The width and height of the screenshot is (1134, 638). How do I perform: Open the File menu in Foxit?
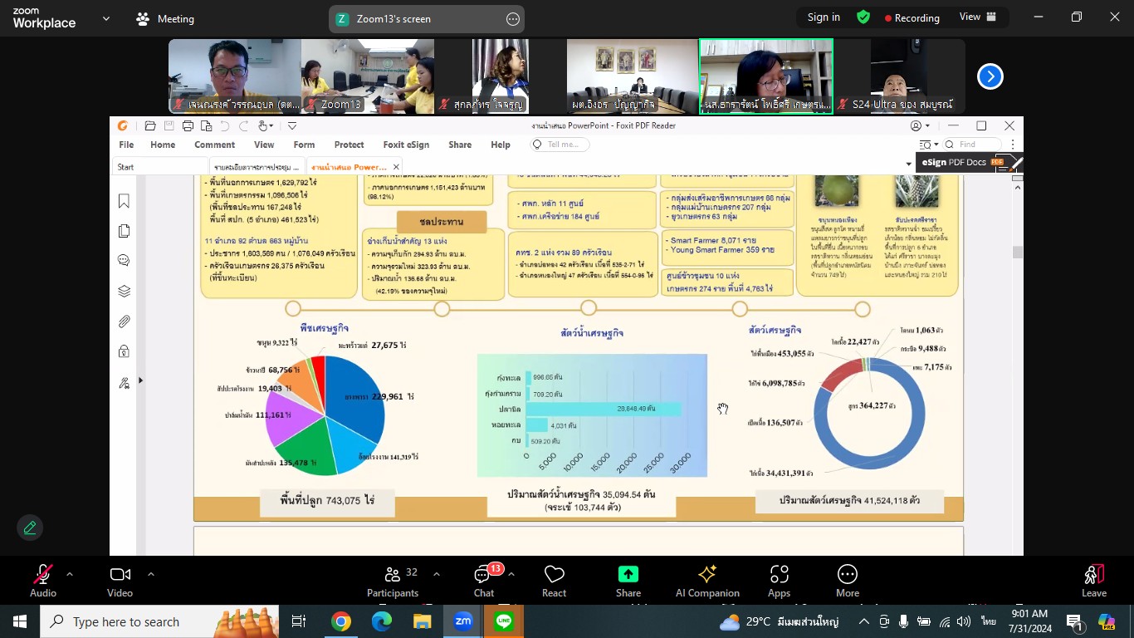click(x=126, y=145)
